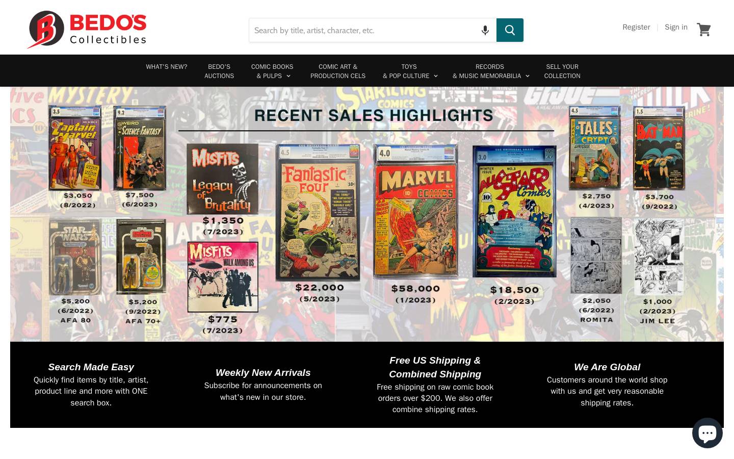Viewport: 734px width, 459px height.
Task: Open the shopping cart icon
Action: click(x=704, y=30)
